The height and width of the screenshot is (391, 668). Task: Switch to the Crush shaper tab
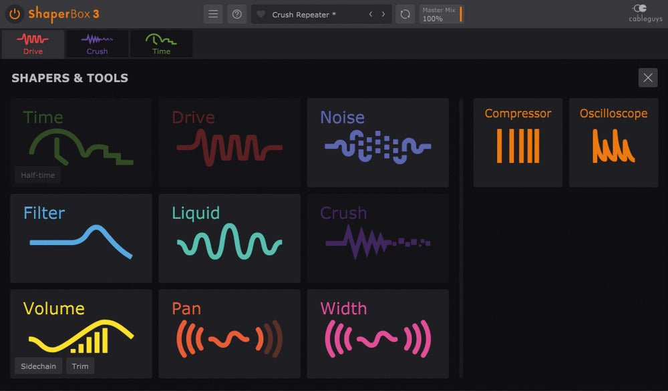tap(97, 43)
